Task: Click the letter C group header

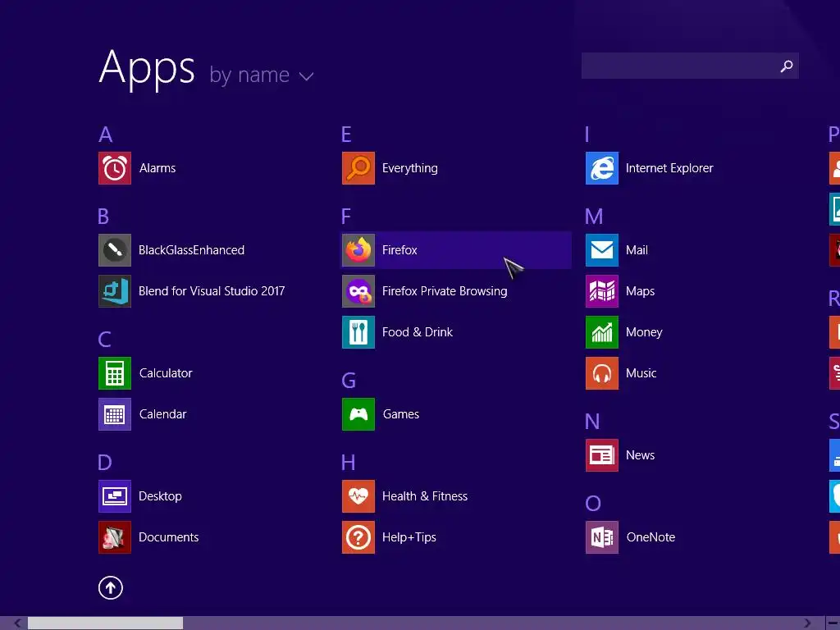Action: (104, 340)
